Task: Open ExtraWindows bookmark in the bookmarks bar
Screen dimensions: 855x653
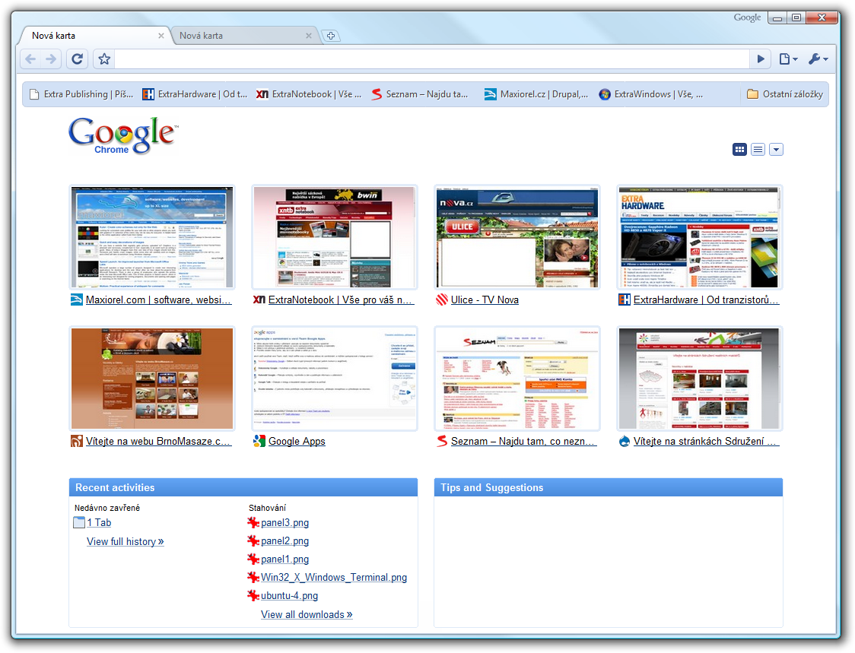Action: (x=651, y=94)
